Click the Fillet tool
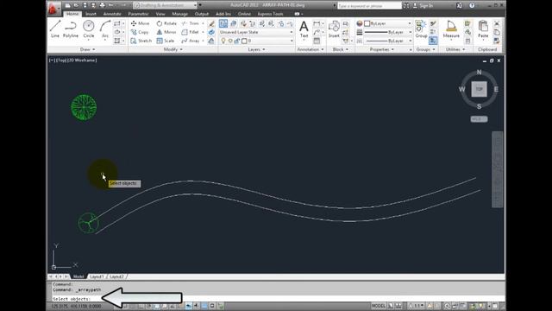 click(x=191, y=32)
